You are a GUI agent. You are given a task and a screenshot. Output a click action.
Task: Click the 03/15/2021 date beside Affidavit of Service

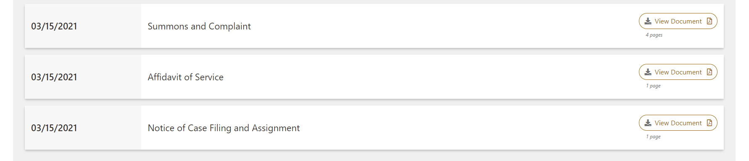pyautogui.click(x=54, y=77)
